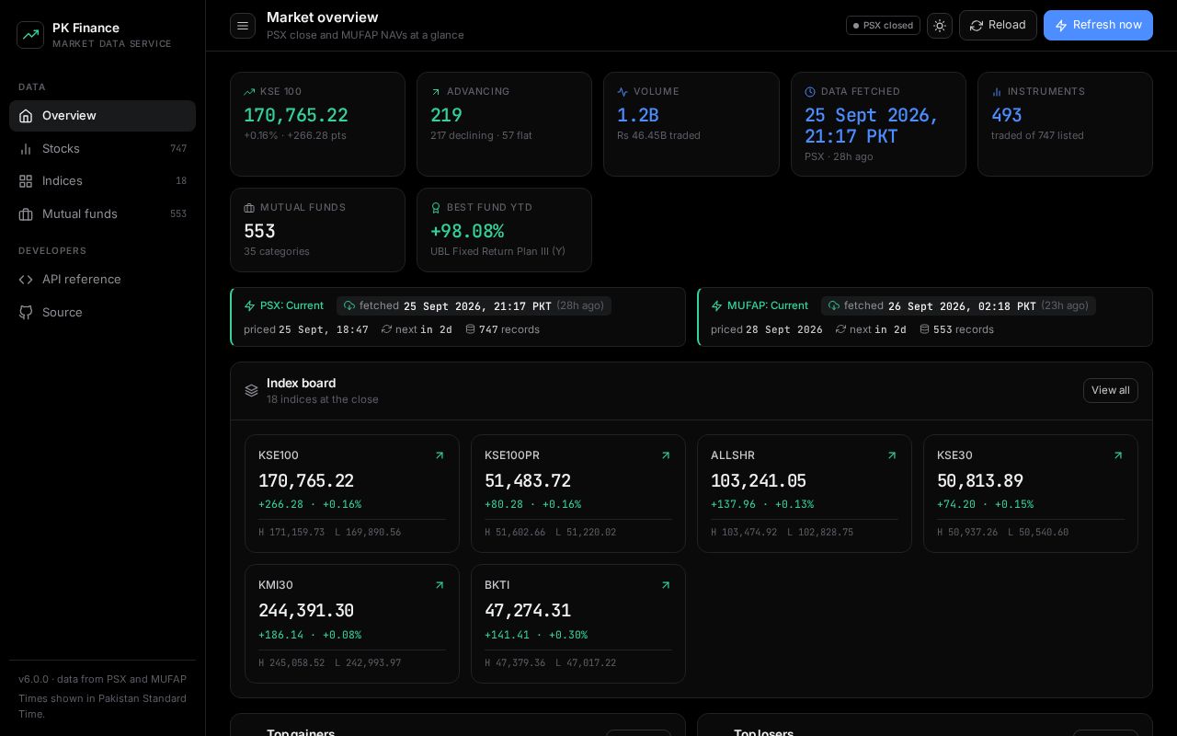Select the KSE100PR value 51,483.72
The width and height of the screenshot is (1177, 736).
(528, 481)
